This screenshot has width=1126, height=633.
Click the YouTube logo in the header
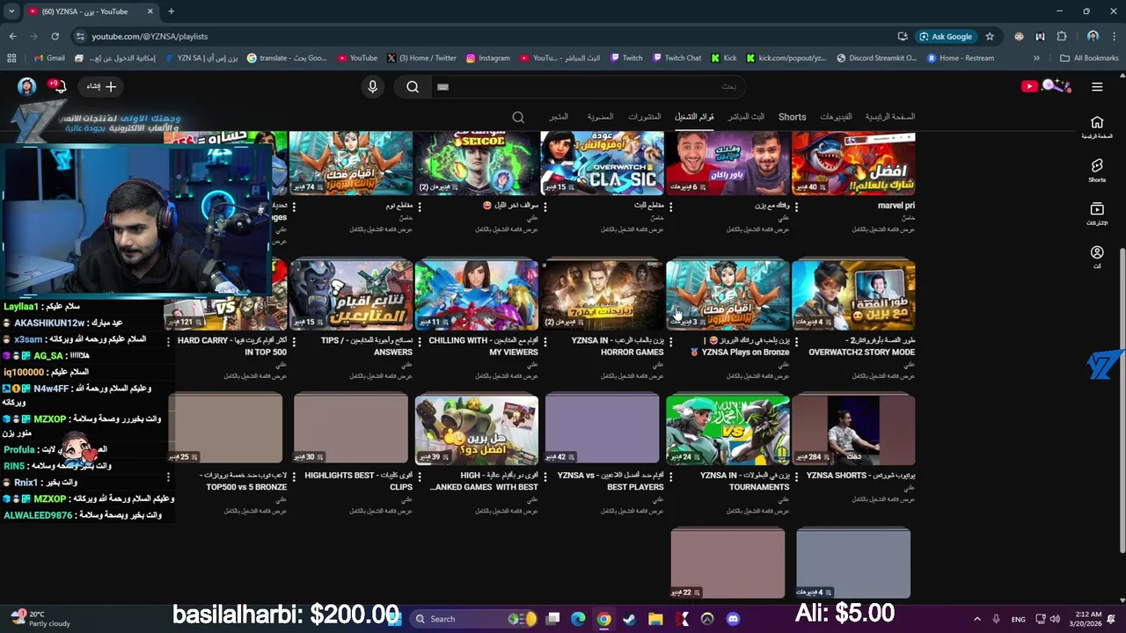click(x=1046, y=86)
